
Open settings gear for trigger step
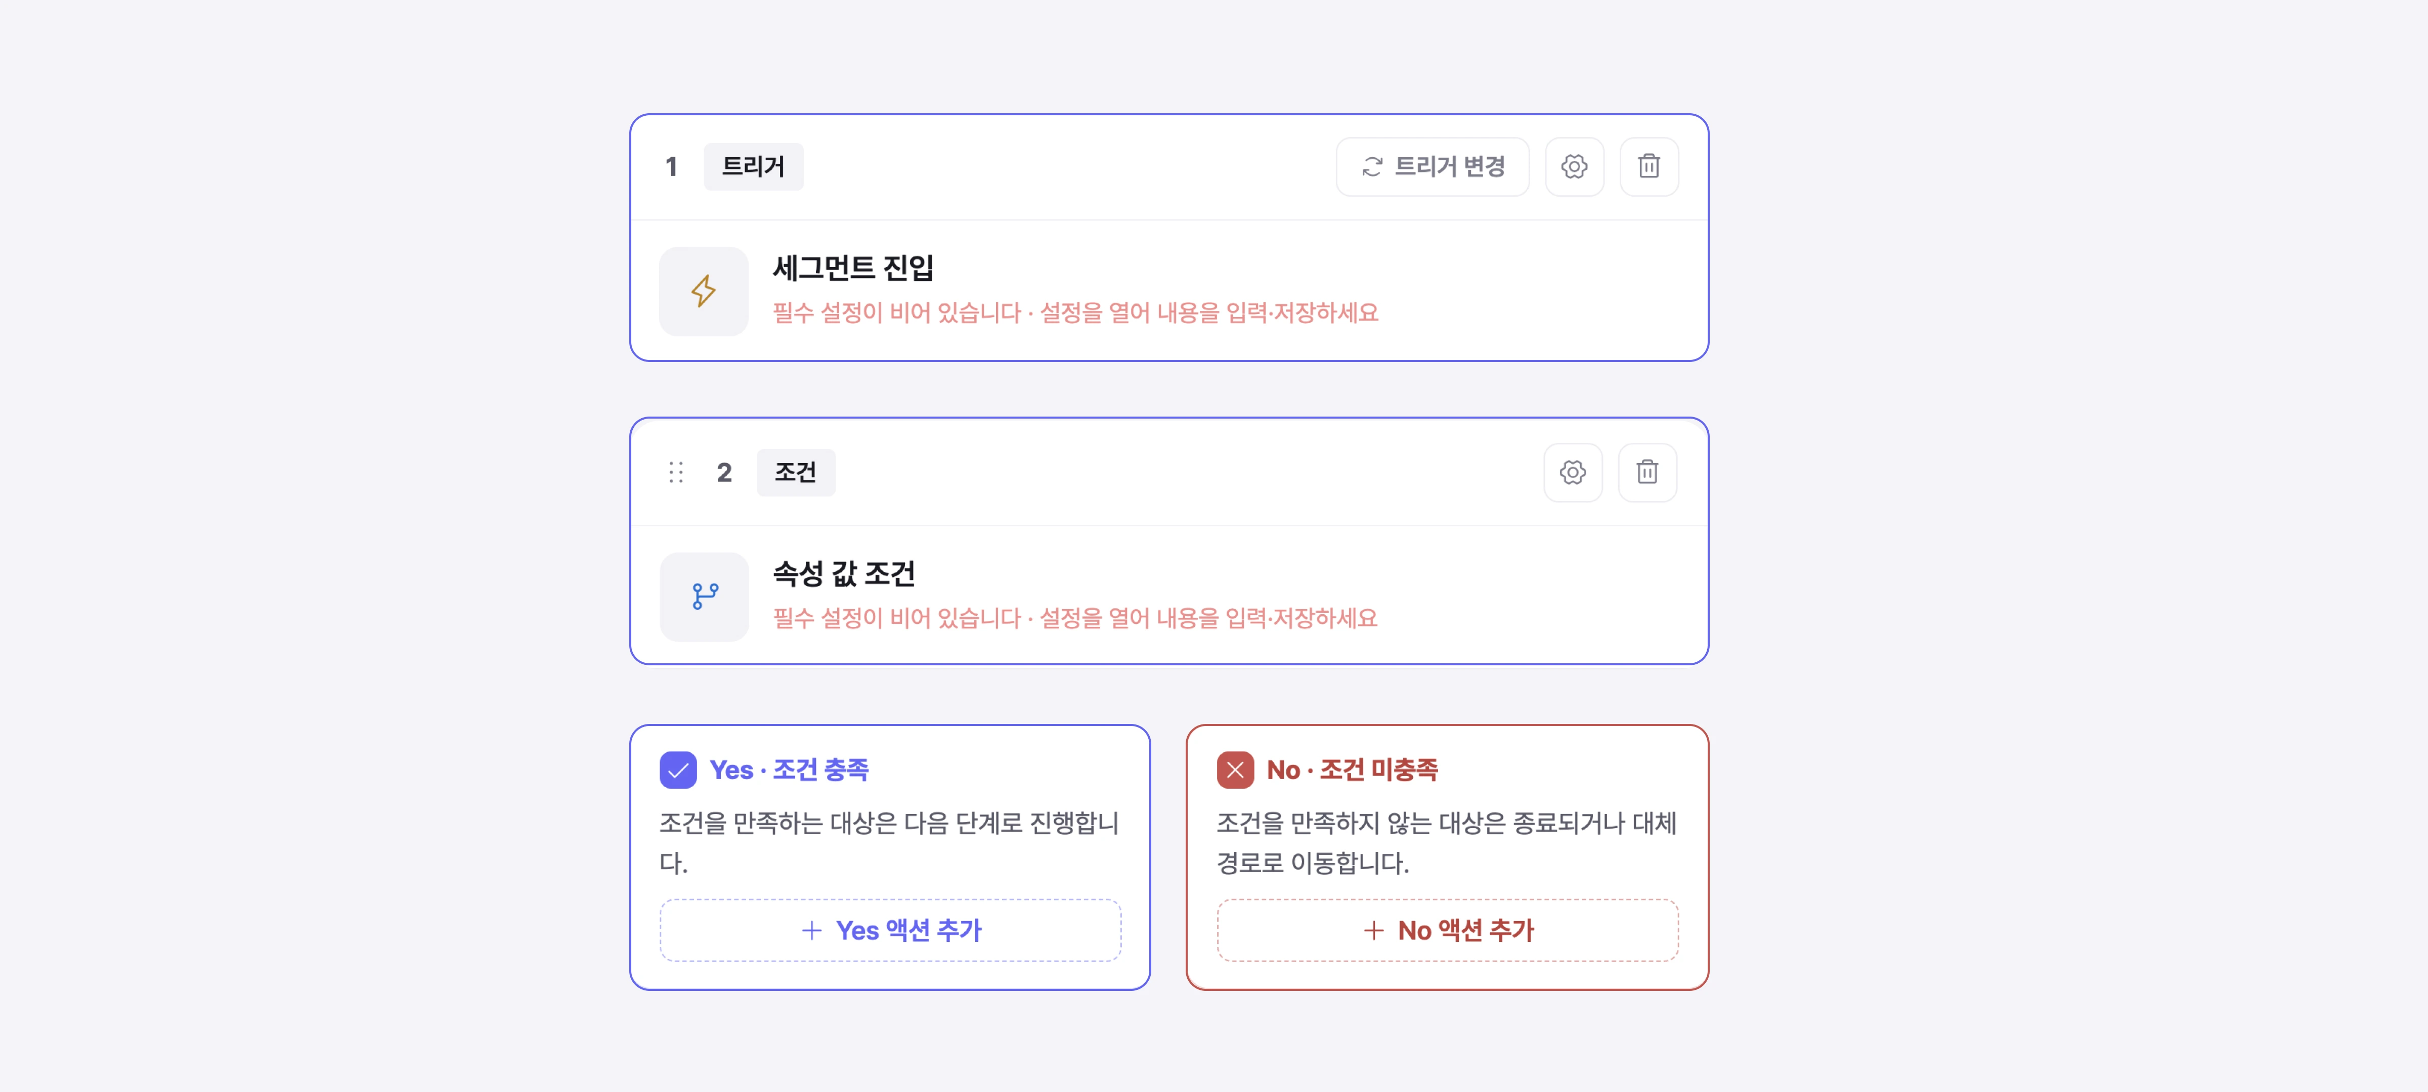[1574, 167]
